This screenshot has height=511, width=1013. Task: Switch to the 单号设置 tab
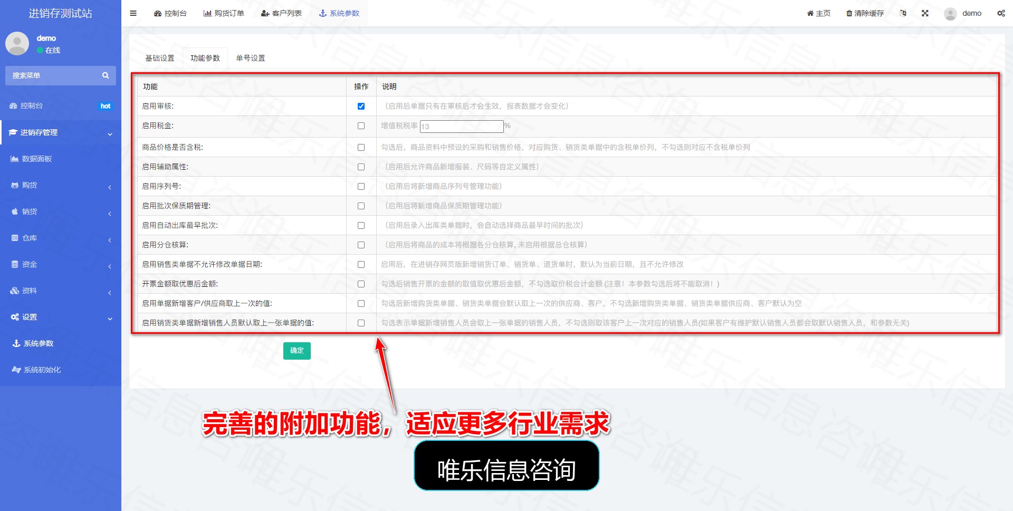coord(251,58)
